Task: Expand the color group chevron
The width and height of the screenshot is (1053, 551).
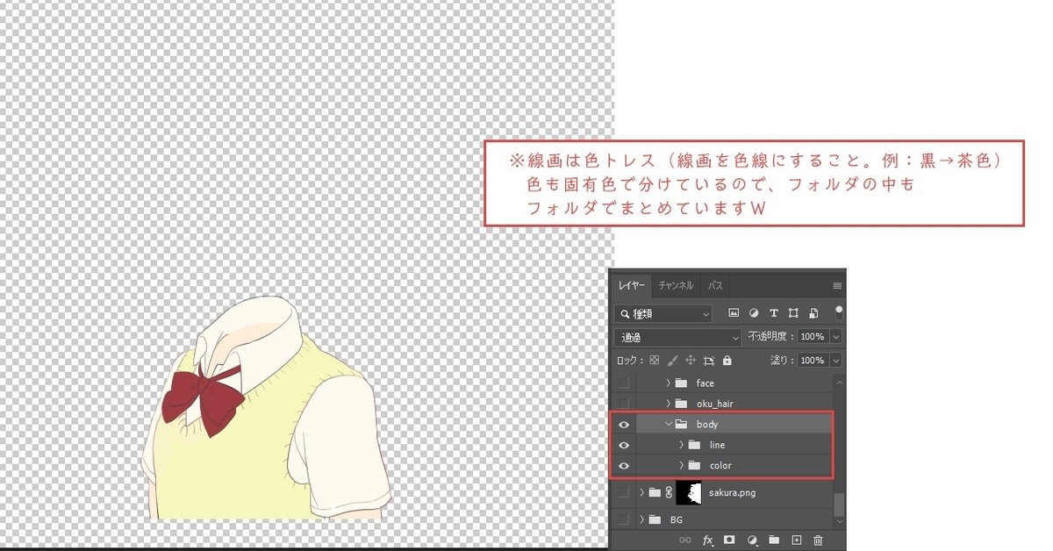Action: coord(682,465)
